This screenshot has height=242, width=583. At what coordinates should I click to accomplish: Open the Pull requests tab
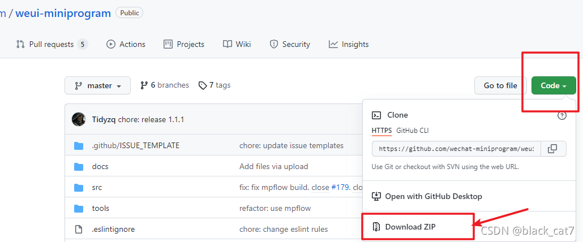coord(52,44)
